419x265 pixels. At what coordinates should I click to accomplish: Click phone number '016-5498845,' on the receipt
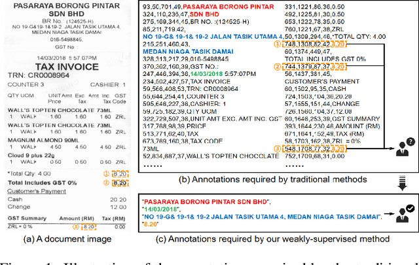pyautogui.click(x=67, y=39)
